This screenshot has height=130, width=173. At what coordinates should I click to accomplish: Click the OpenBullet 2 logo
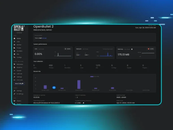coord(19,28)
